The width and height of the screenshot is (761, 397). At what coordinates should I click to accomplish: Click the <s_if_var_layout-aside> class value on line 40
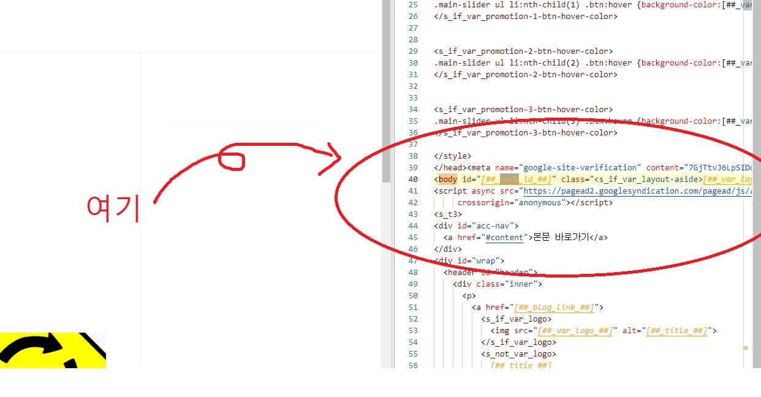pos(647,180)
